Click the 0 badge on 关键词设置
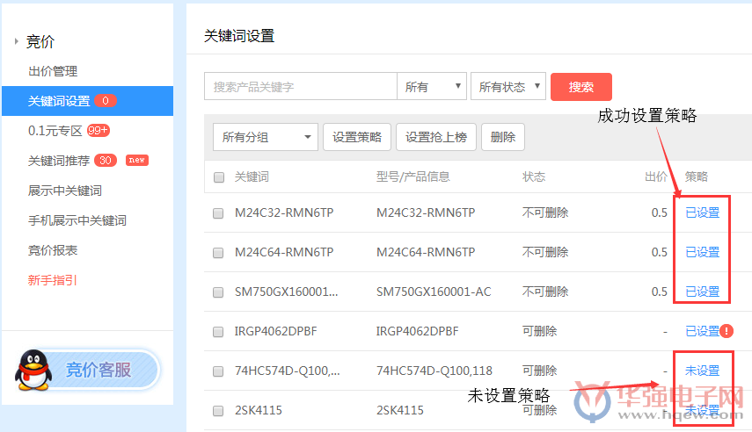Screen dimensions: 752x432 coord(105,101)
